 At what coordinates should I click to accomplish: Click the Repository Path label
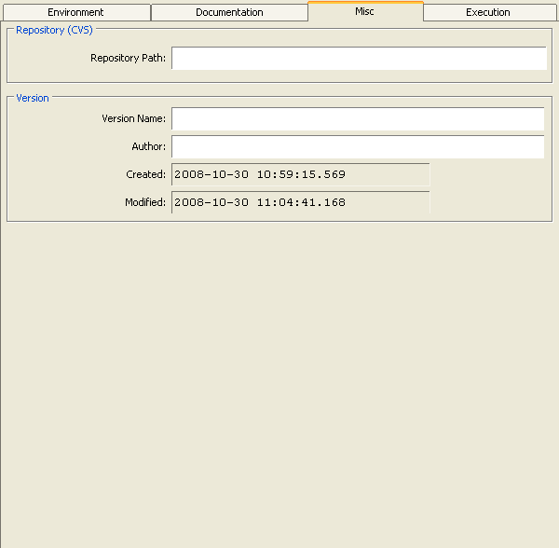coord(128,59)
